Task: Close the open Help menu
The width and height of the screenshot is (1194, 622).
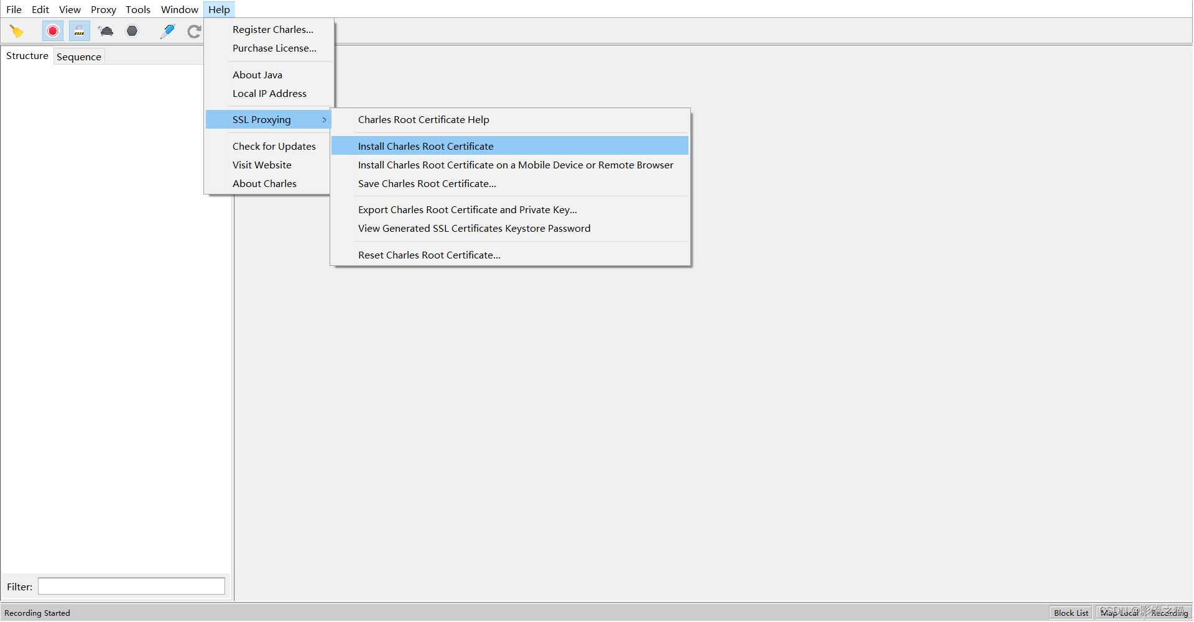Action: coord(219,9)
